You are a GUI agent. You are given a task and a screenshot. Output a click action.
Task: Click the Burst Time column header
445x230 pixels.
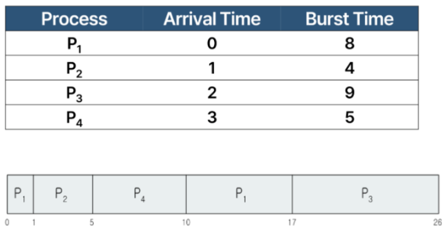(x=349, y=19)
